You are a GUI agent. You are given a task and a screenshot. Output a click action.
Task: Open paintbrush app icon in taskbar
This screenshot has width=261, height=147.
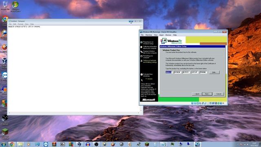[113, 144]
